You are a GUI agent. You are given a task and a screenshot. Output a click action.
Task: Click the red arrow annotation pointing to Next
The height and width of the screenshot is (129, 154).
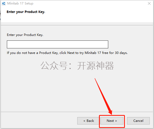pyautogui.click(x=103, y=96)
